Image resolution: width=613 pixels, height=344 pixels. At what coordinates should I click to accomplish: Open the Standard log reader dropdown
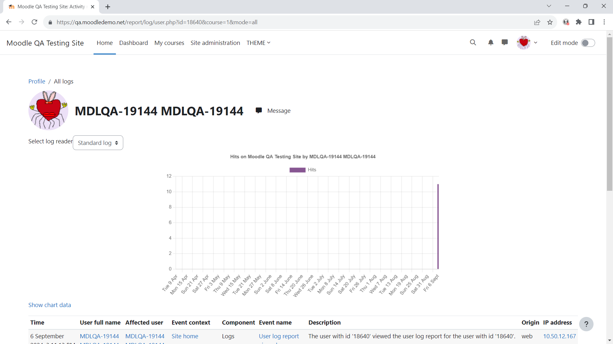(x=98, y=143)
